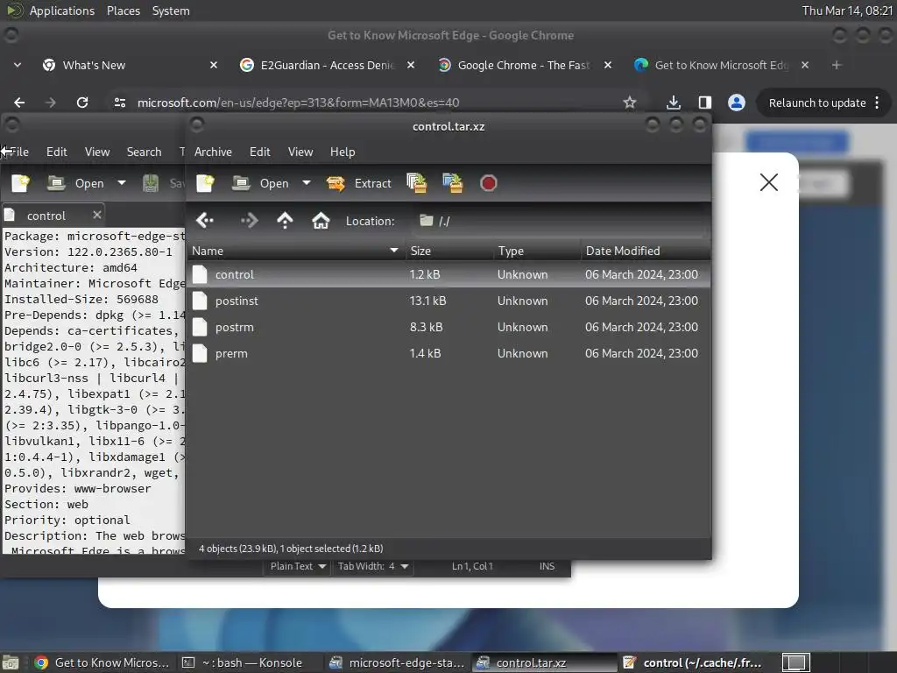Screen dimensions: 897x673
Task: Go up one level in archive
Action: coord(285,220)
